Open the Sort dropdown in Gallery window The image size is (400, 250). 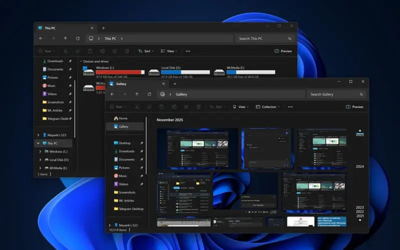[x=217, y=106]
